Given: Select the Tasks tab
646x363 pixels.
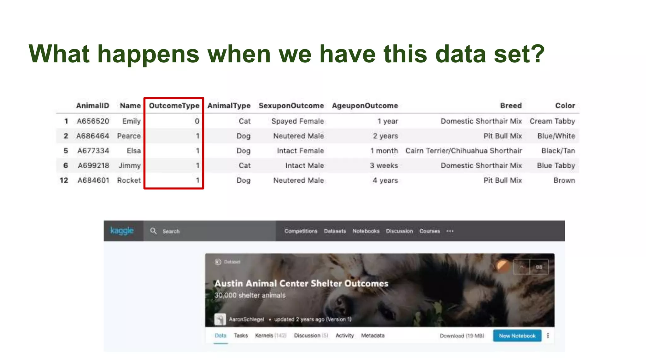Looking at the screenshot, I should point(241,336).
